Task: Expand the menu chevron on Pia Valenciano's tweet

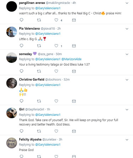Action: click(127, 29)
